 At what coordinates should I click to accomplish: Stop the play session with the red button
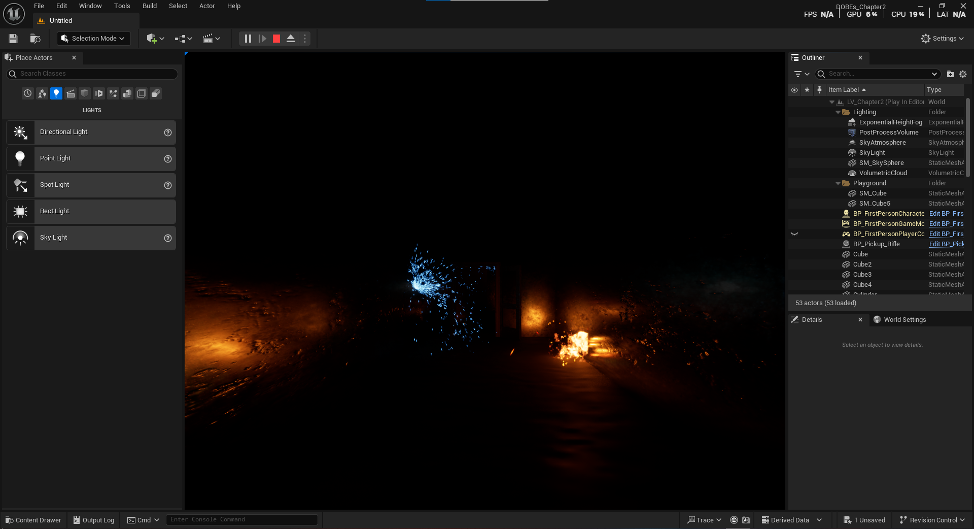coord(276,39)
